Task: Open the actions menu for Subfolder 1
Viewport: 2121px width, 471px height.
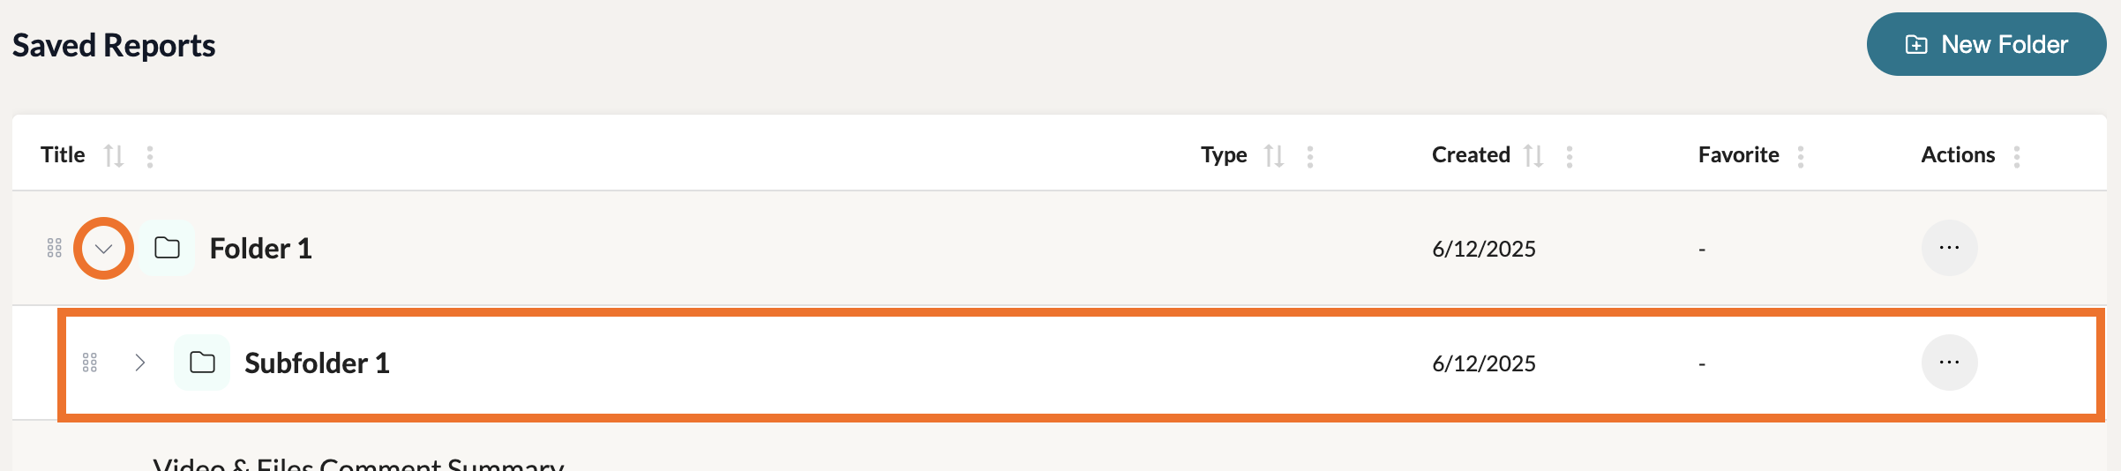Action: click(x=1949, y=363)
